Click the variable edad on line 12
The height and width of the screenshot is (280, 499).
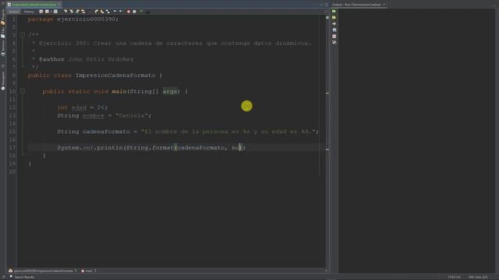[79, 107]
